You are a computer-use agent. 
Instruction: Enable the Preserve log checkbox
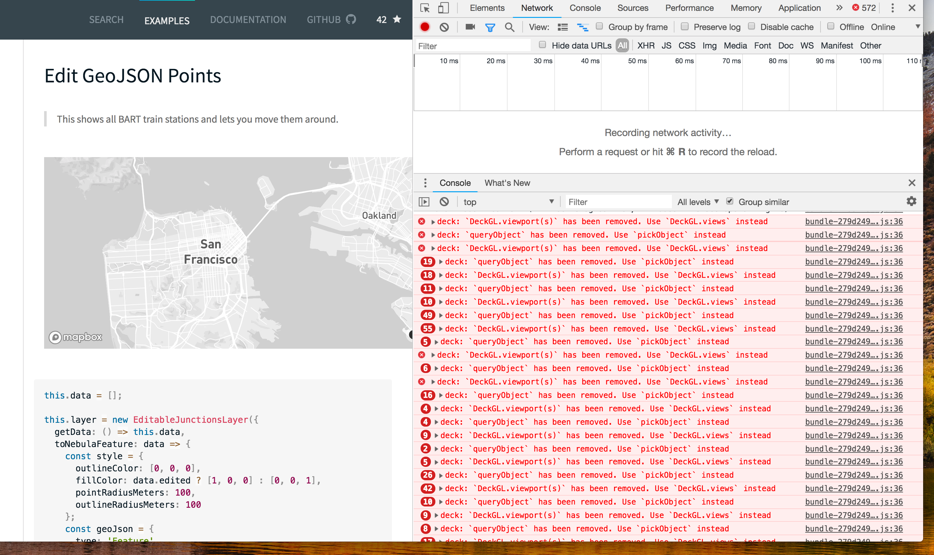[685, 27]
